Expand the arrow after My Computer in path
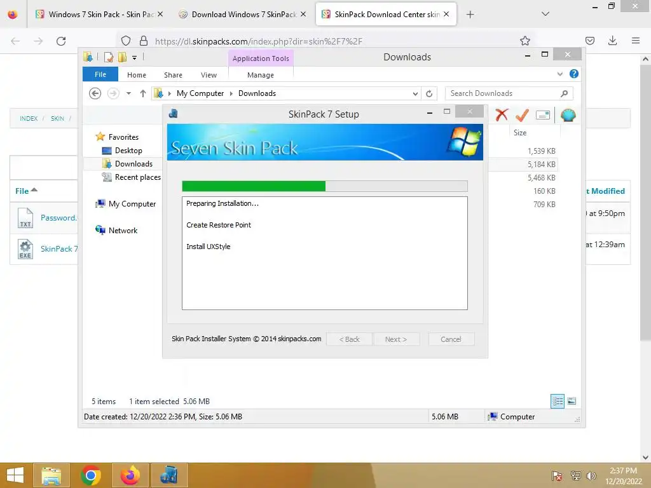 point(231,93)
